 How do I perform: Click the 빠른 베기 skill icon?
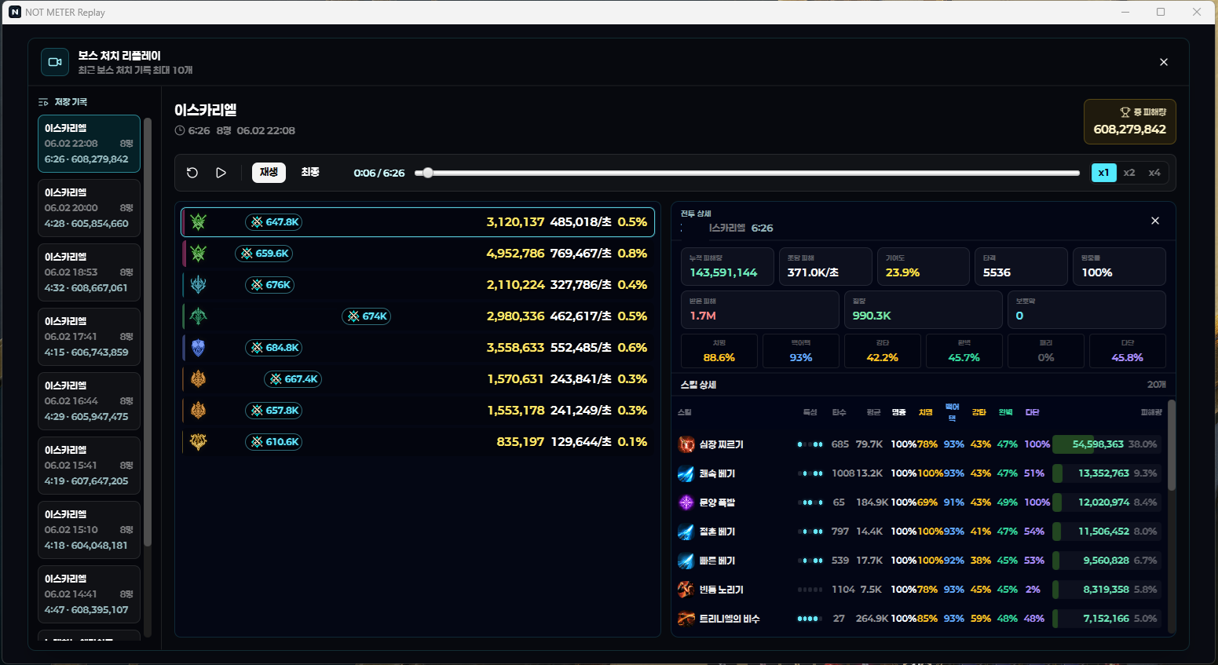[x=686, y=561]
